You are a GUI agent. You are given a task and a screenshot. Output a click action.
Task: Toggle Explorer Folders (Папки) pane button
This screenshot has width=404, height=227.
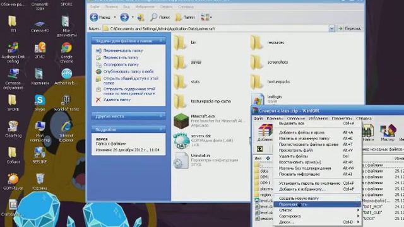tap(185, 17)
